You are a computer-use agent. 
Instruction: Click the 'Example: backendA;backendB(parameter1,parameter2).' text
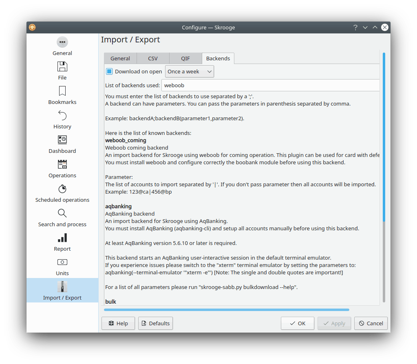point(174,118)
